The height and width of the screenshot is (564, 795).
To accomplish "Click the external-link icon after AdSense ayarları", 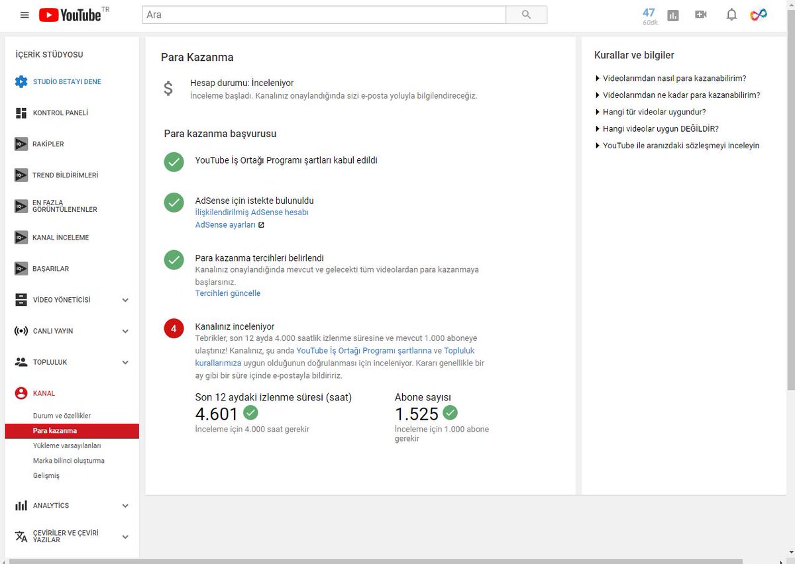I will [261, 225].
